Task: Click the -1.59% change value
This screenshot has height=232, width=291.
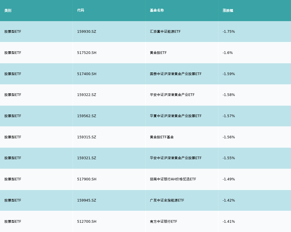Action: (x=229, y=74)
